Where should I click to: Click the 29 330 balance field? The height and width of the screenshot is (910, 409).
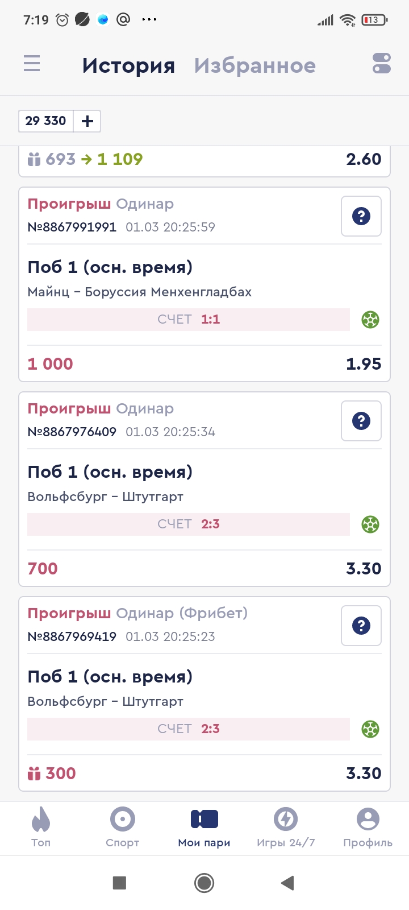pyautogui.click(x=46, y=121)
